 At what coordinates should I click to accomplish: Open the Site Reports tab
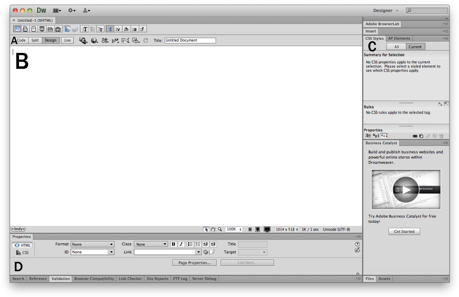(x=157, y=278)
